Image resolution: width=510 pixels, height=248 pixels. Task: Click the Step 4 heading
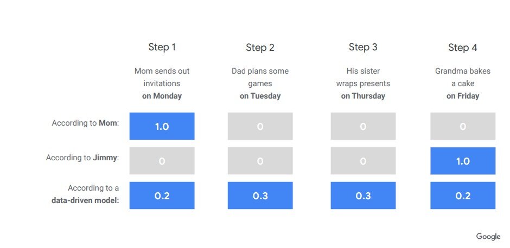coord(462,48)
